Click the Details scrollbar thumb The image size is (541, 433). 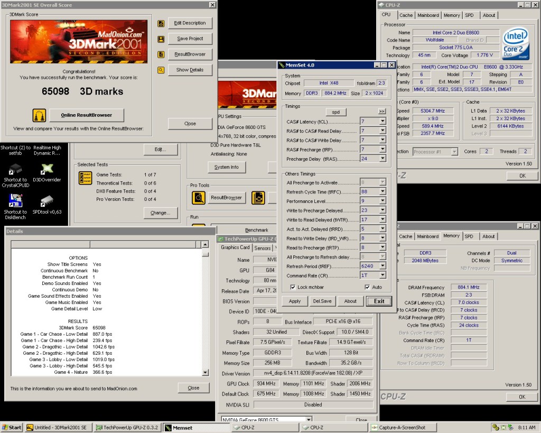(206, 254)
